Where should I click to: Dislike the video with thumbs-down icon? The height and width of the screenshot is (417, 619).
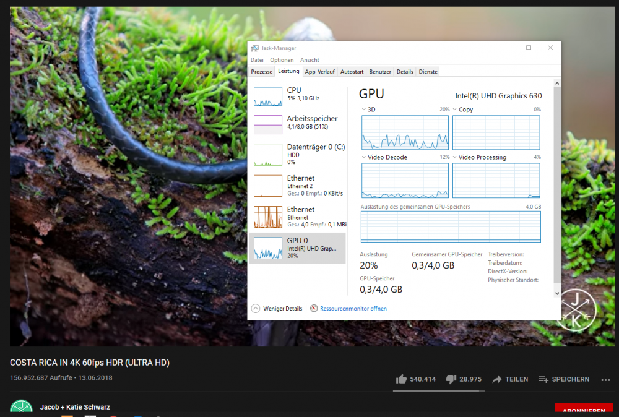point(451,379)
